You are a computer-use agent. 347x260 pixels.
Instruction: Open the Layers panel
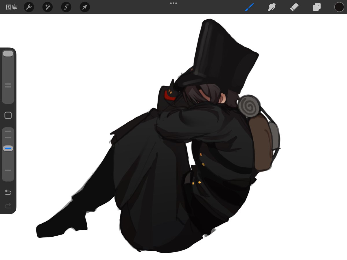click(x=316, y=7)
